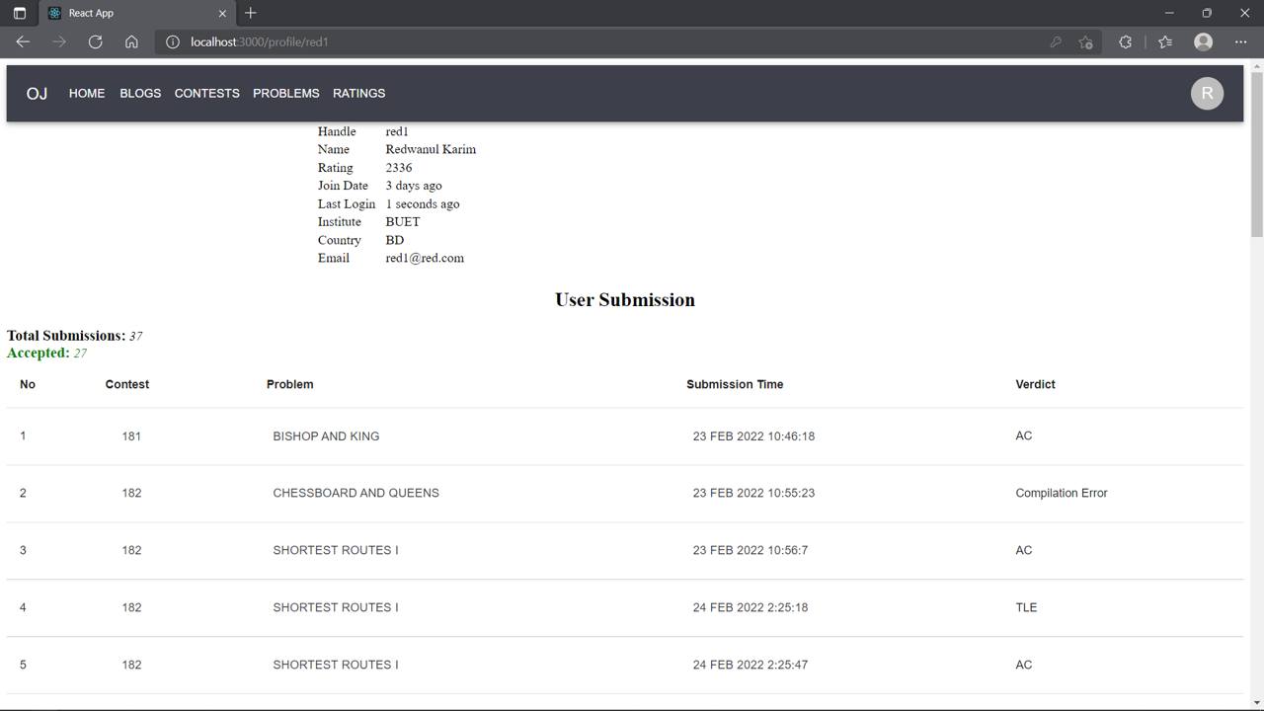Reload the current page
This screenshot has height=711, width=1264.
tap(95, 41)
